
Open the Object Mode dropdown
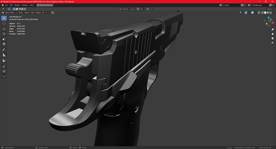pyautogui.click(x=9, y=13)
